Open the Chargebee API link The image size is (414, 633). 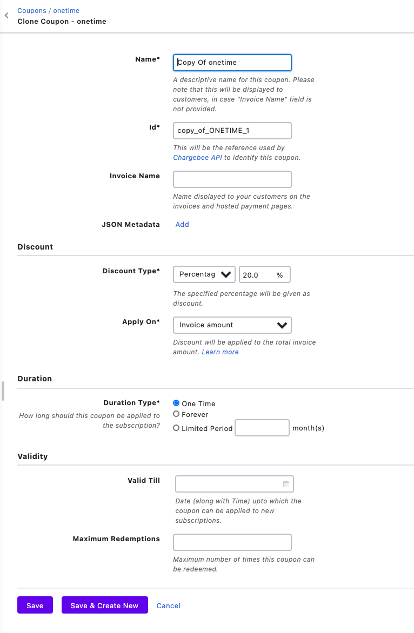click(x=197, y=158)
